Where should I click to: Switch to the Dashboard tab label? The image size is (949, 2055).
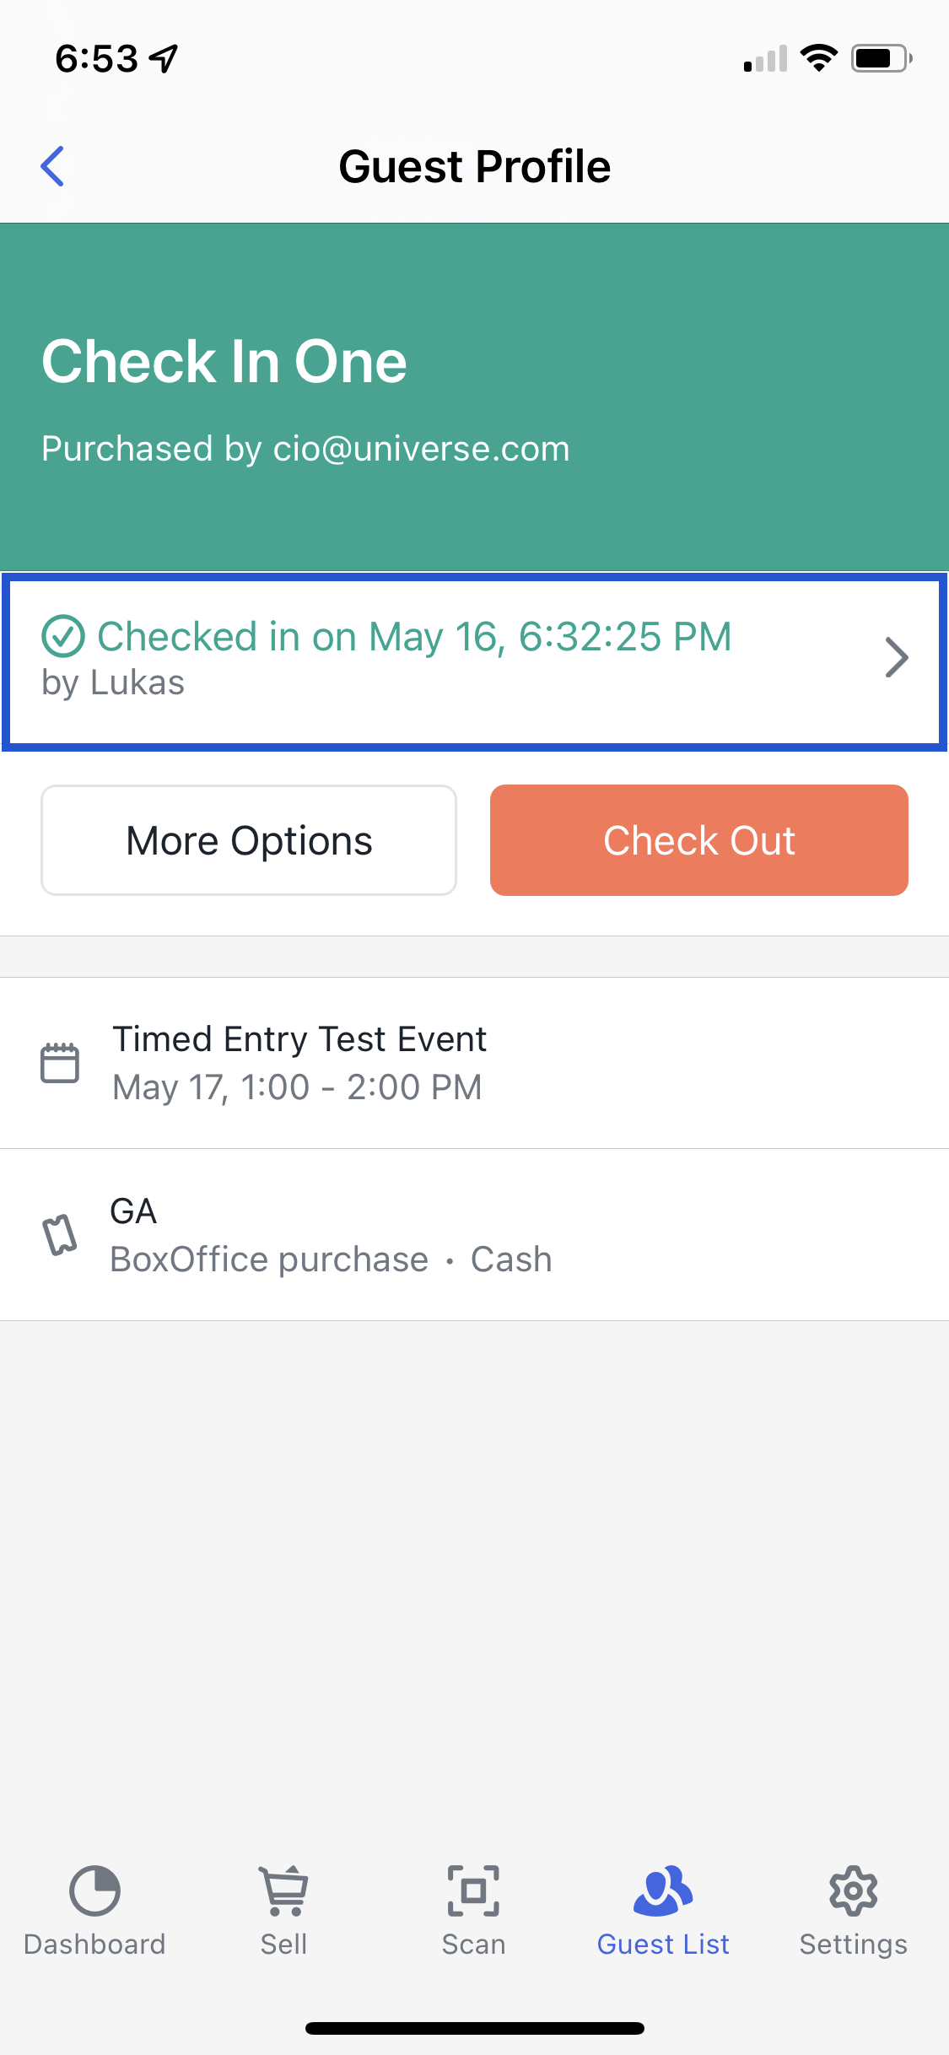[94, 1944]
